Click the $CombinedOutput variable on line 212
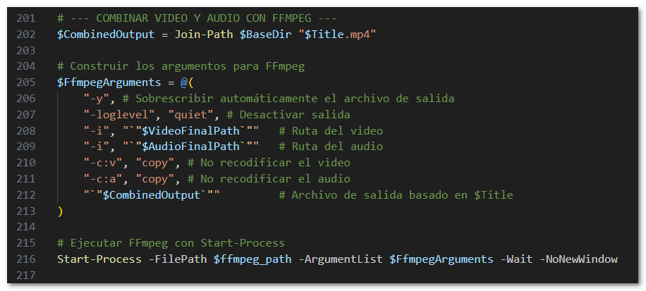 152,195
